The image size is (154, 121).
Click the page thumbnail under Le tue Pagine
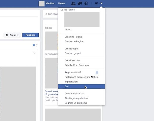[x=82, y=20]
